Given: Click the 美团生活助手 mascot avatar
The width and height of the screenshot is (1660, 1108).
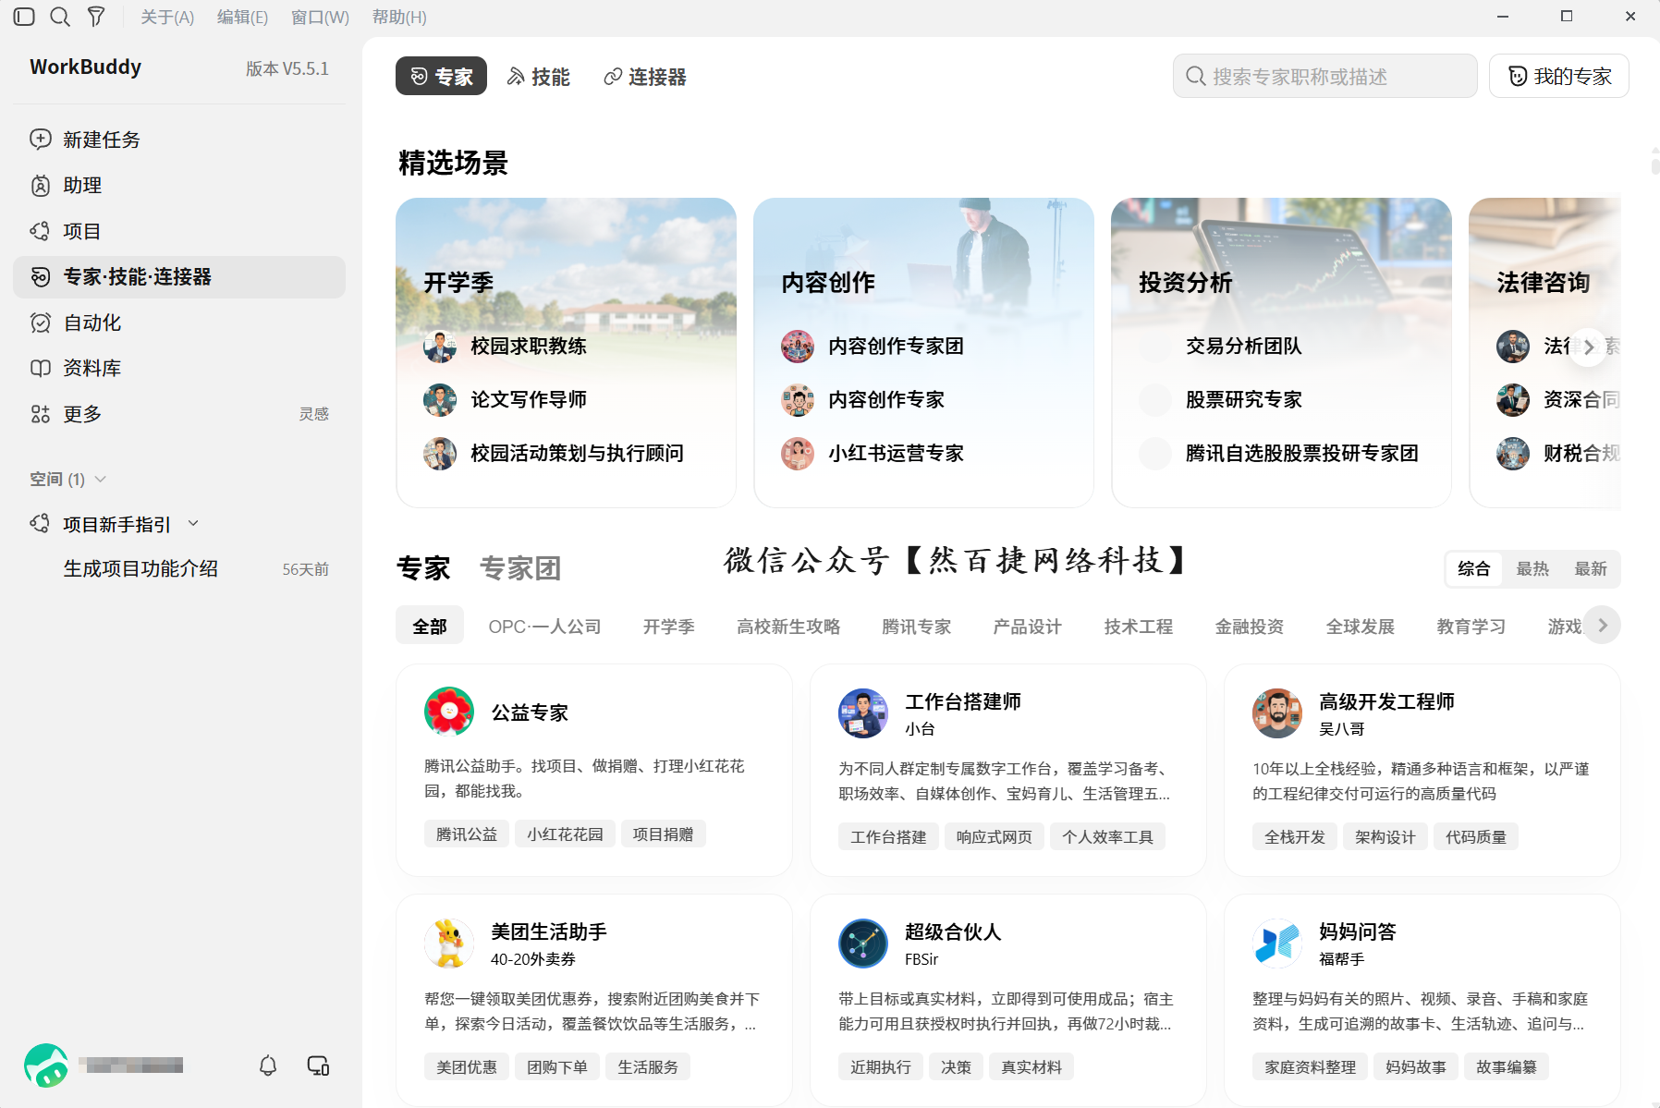Looking at the screenshot, I should (x=449, y=944).
